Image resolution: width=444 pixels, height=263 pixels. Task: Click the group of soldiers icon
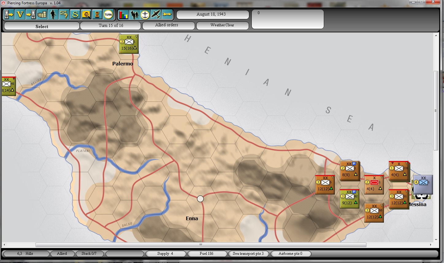[x=134, y=14]
